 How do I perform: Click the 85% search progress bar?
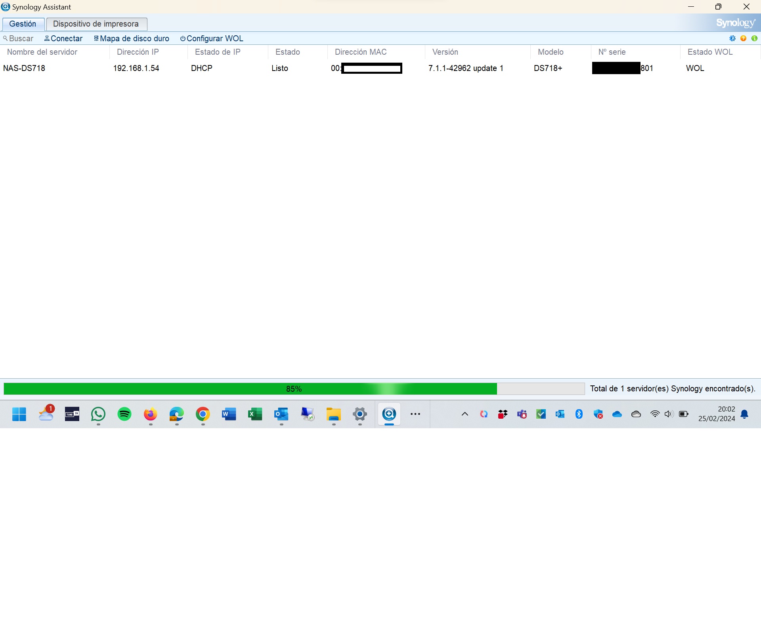click(294, 389)
